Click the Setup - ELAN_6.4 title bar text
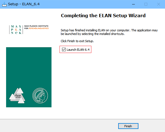The height and width of the screenshot is (132, 165). [x=24, y=4]
